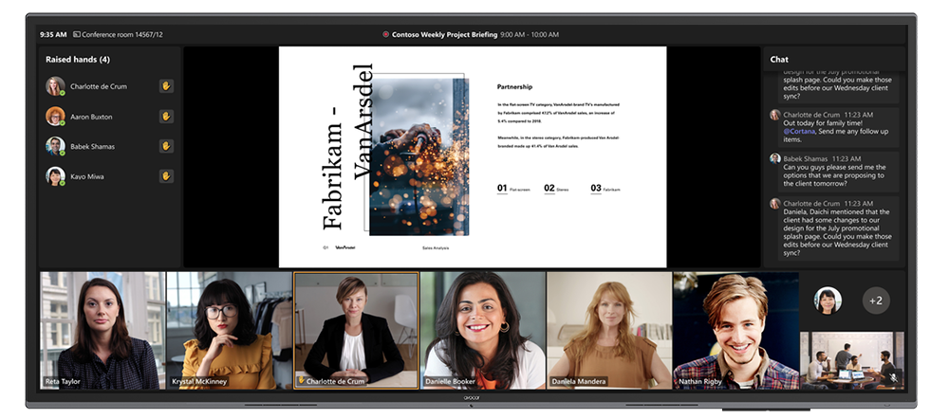Click the @Cortana mention in chat
This screenshot has width=949, height=419.
coord(799,131)
